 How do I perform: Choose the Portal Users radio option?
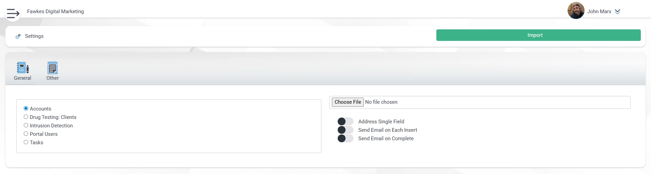26,134
